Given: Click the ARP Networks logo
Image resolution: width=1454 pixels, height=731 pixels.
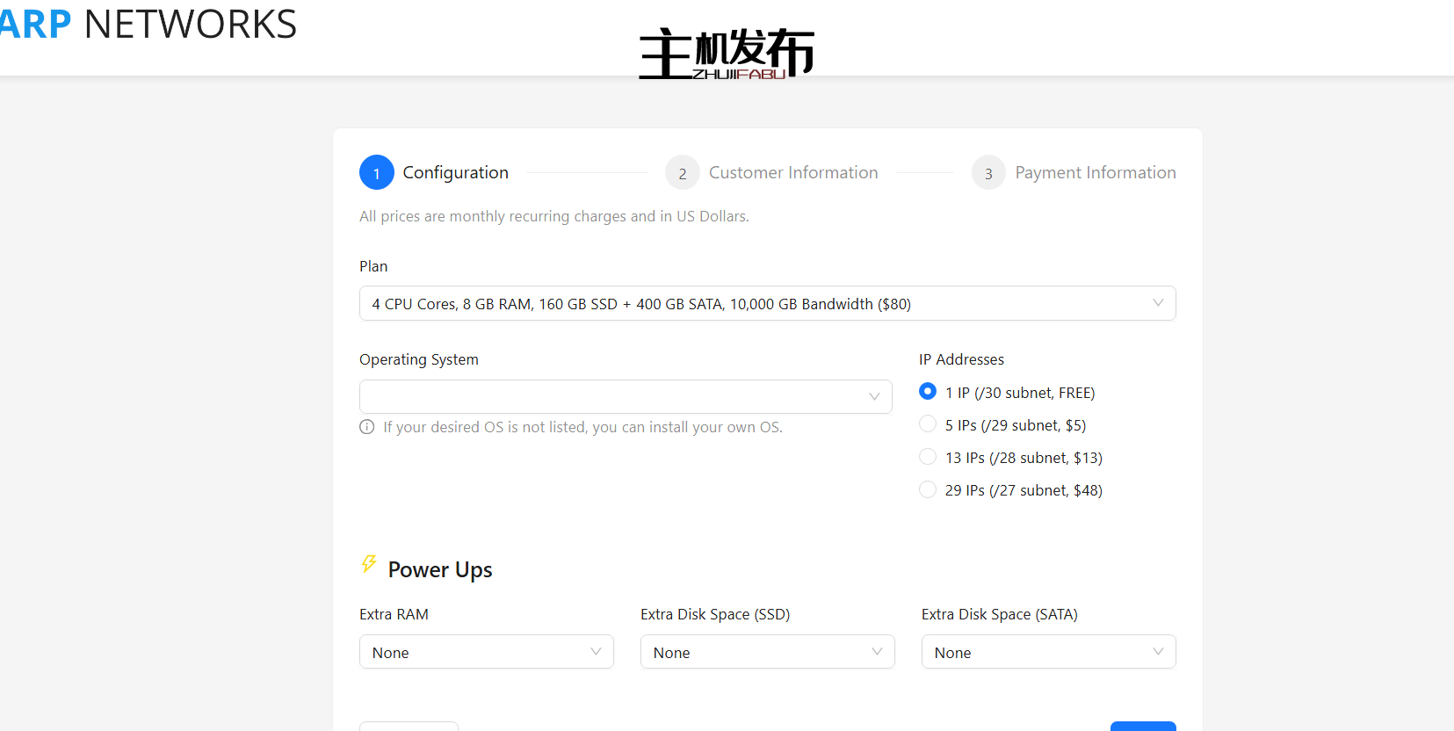Looking at the screenshot, I should [x=148, y=25].
